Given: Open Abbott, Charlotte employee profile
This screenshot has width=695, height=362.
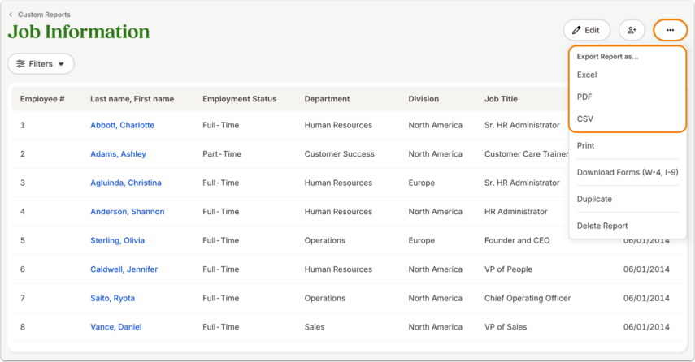Looking at the screenshot, I should [x=122, y=125].
